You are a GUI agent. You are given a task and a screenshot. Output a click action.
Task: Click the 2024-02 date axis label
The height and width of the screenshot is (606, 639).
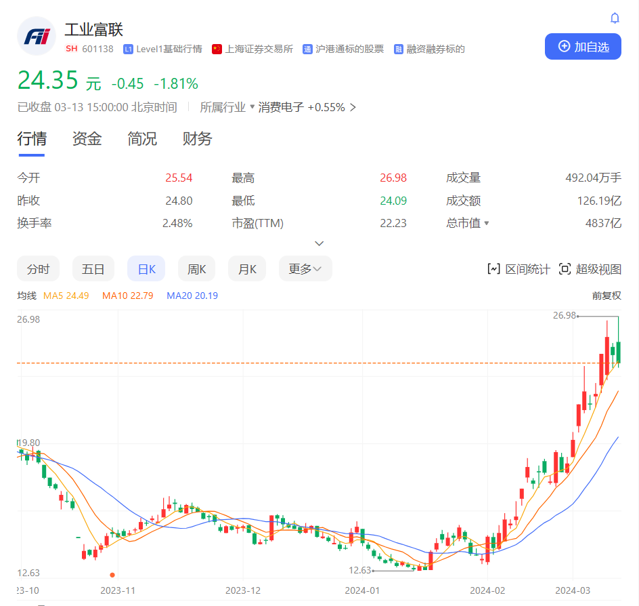(487, 590)
